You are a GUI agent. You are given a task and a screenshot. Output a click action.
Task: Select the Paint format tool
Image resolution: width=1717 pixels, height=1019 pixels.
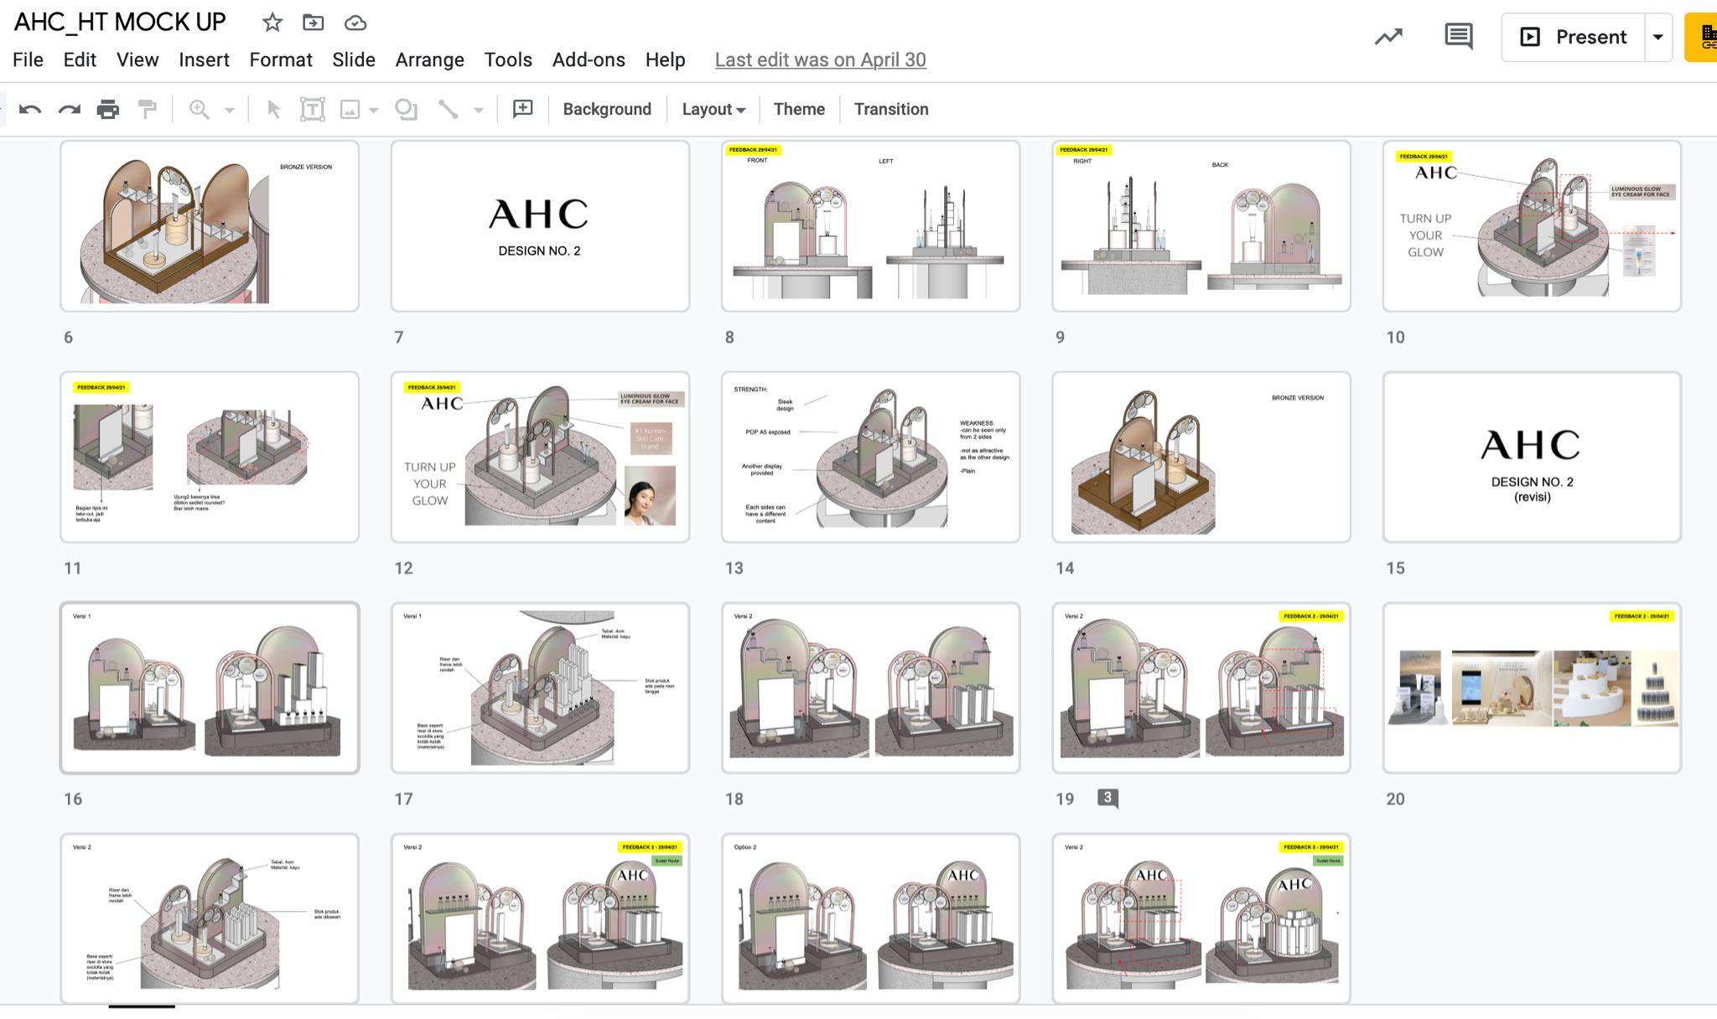point(148,110)
